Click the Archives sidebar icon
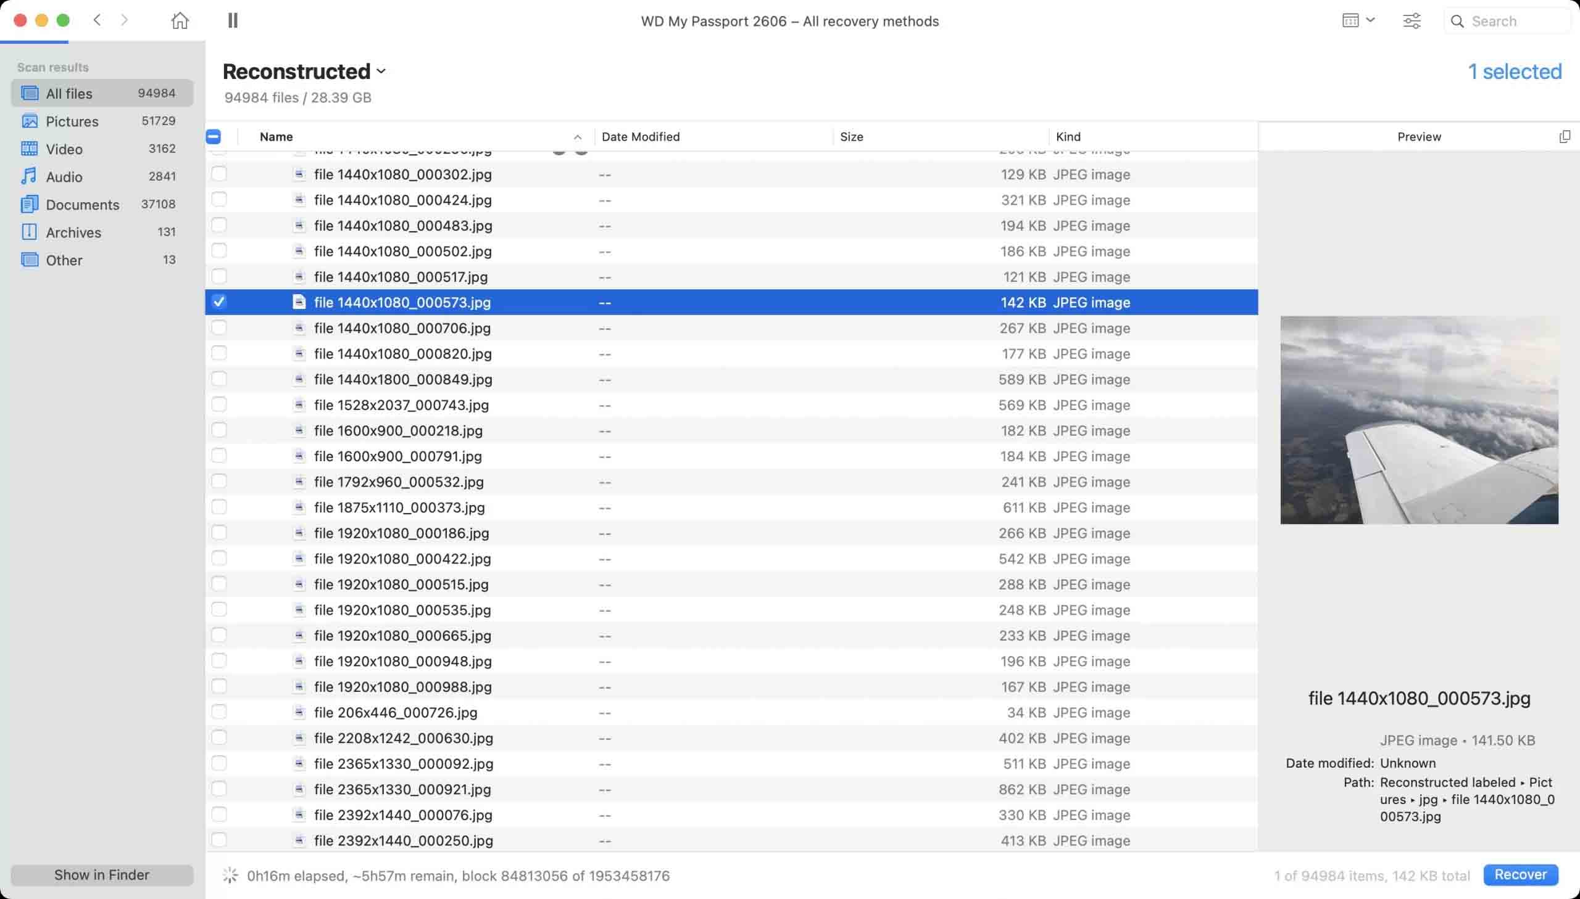Image resolution: width=1580 pixels, height=899 pixels. pos(29,232)
